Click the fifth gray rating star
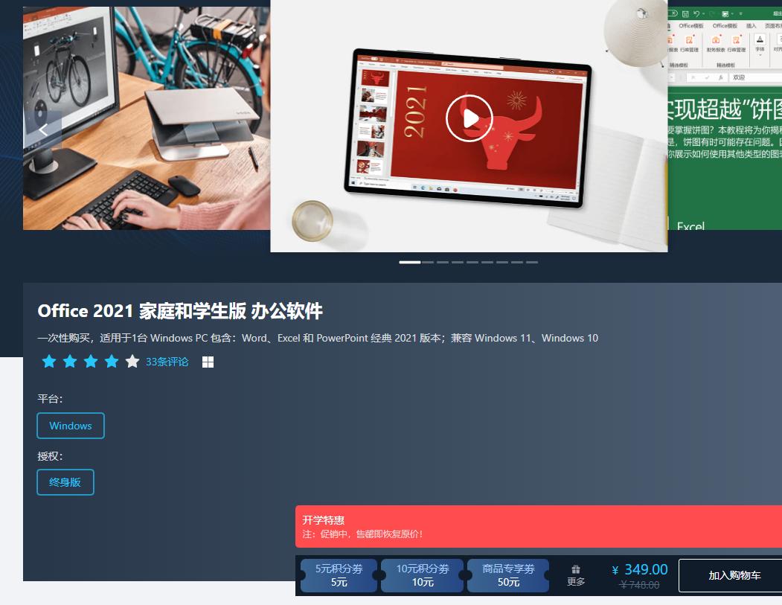782x605 pixels. click(x=132, y=361)
